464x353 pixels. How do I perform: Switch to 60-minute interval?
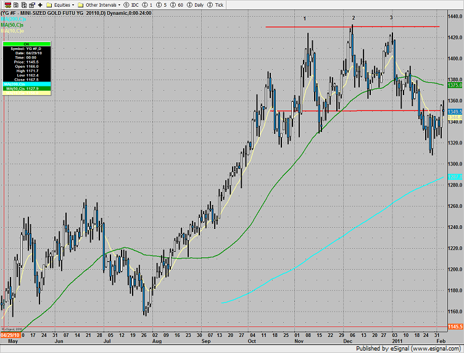(176, 5)
